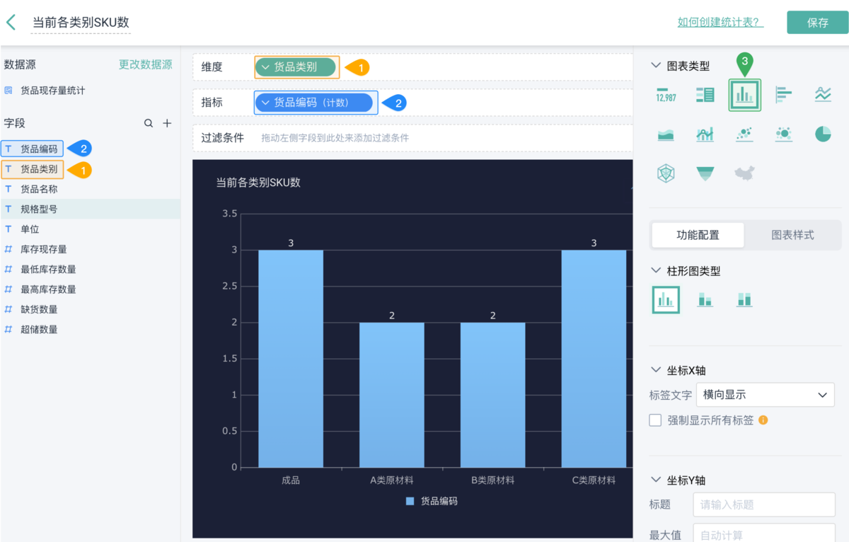Collapse the 图表类型 section
Screen dimensions: 849x542
[x=655, y=66]
